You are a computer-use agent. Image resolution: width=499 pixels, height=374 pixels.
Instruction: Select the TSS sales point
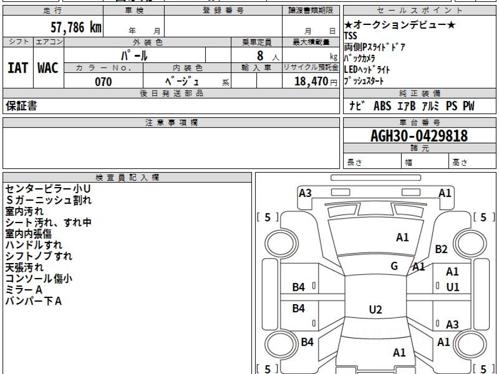coord(351,36)
